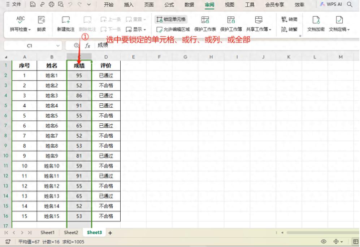Go to first sheet navigation arrow
This screenshot has height=247, width=360.
pyautogui.click(x=6, y=233)
